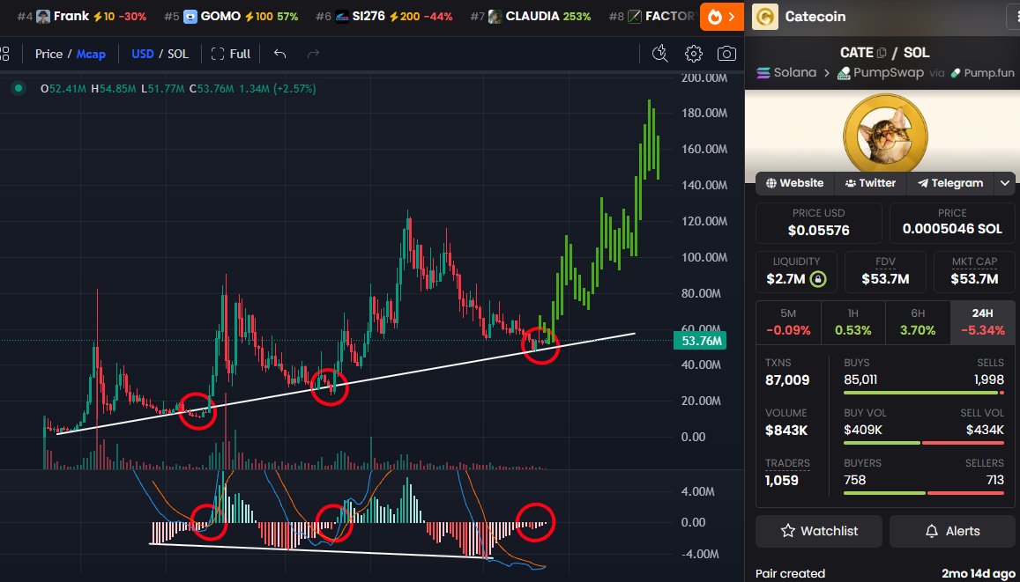
Task: Click the TXNS count 87,009
Action: tap(787, 380)
